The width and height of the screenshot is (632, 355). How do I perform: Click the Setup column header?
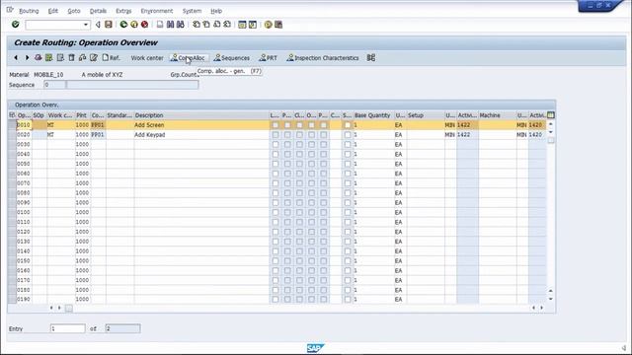click(426, 115)
